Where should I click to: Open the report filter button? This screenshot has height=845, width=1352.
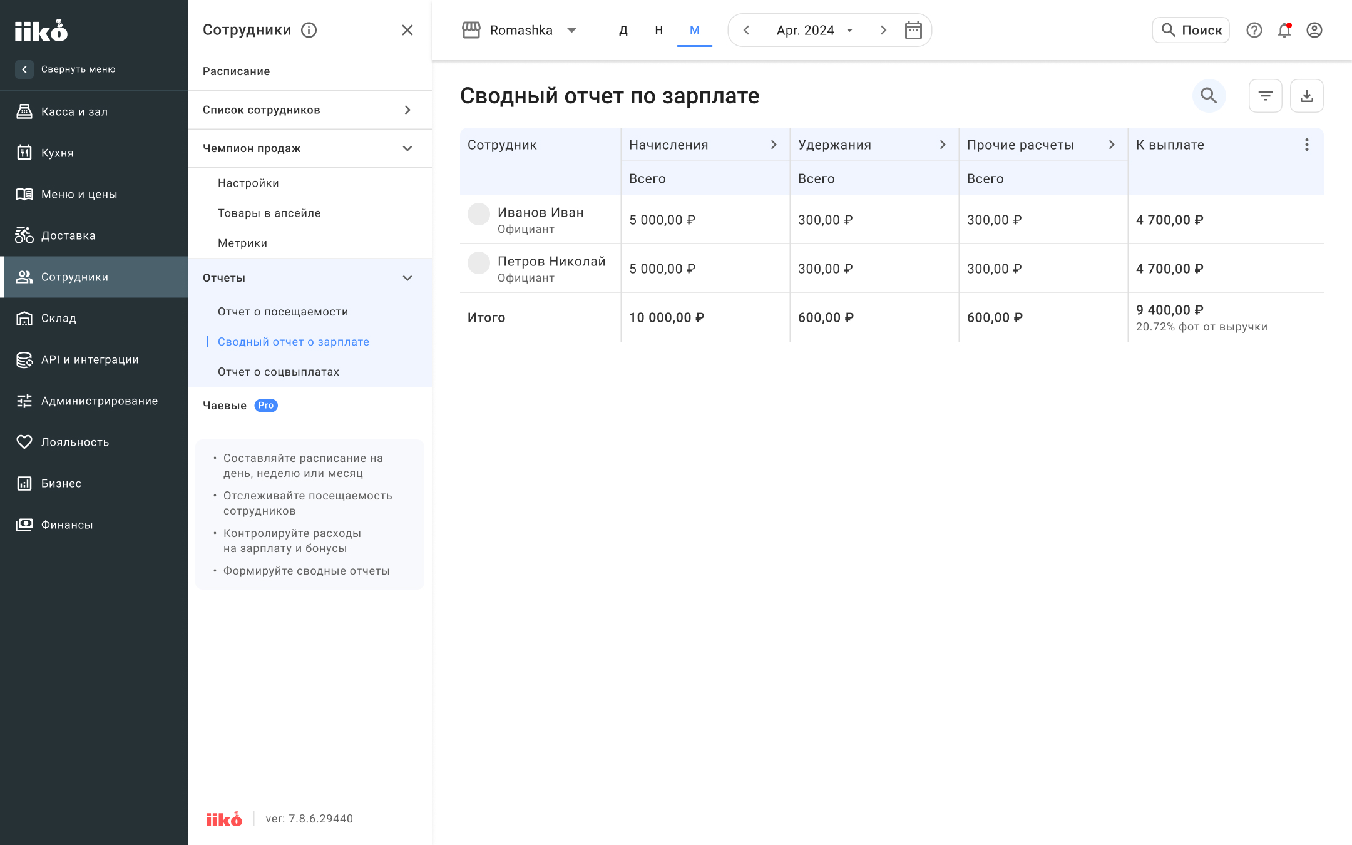1266,96
